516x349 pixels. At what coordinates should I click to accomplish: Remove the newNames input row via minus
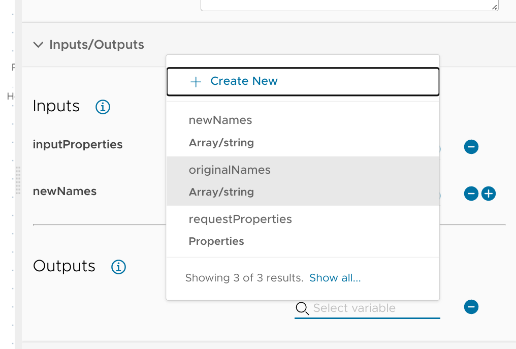point(471,194)
